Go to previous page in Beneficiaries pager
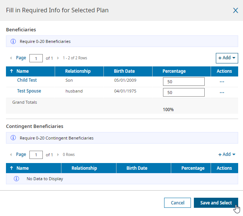The image size is (243, 216). 11,58
